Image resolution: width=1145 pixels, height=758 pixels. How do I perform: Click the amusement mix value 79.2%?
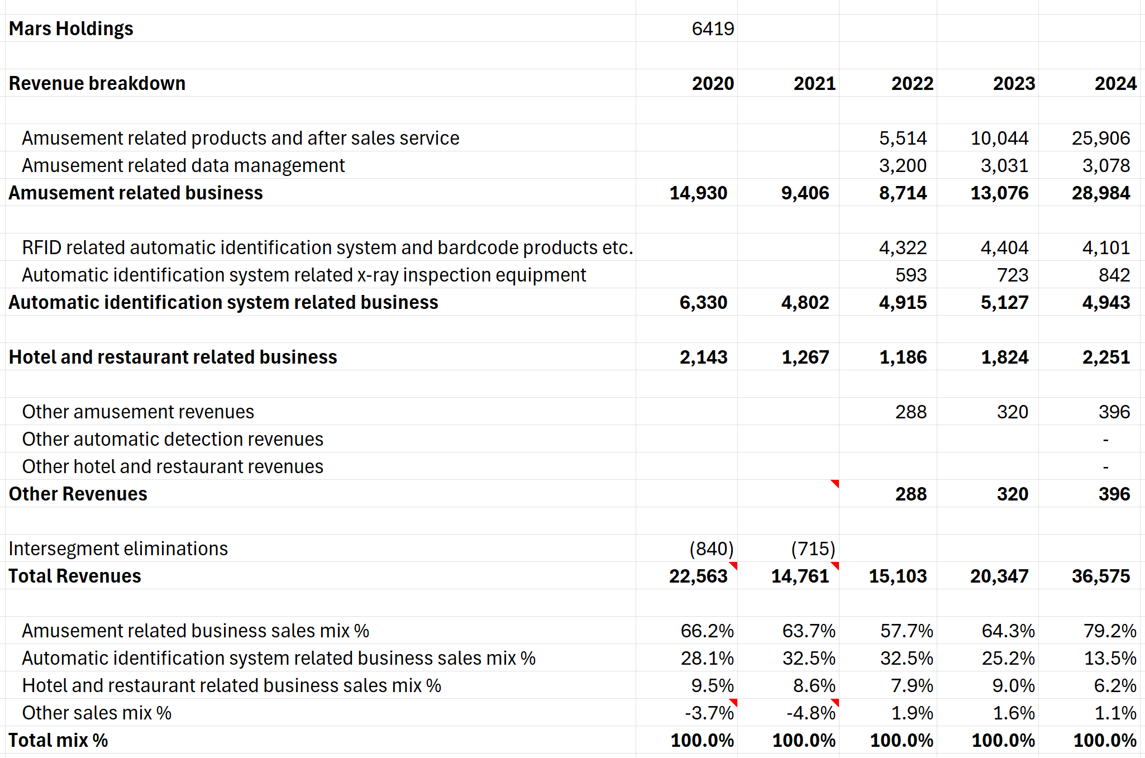tap(1110, 631)
